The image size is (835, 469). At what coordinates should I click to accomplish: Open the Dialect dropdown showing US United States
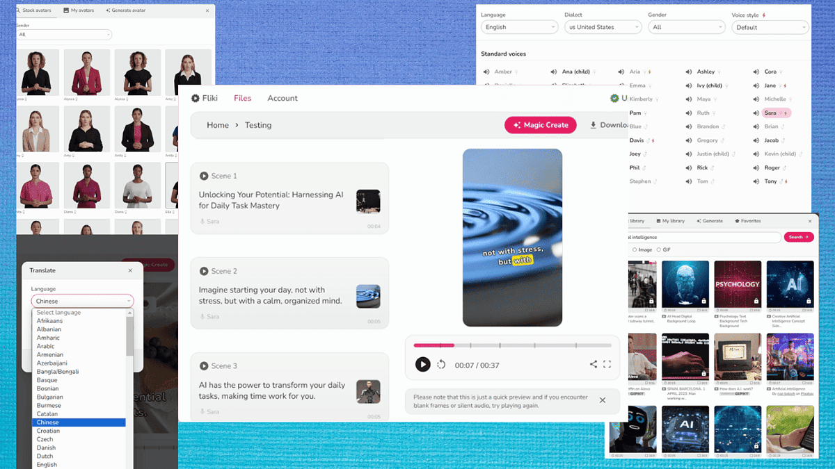[x=603, y=27]
